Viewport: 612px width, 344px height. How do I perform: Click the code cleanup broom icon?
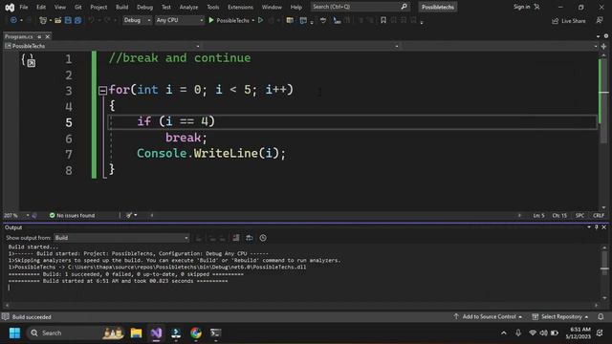[129, 215]
